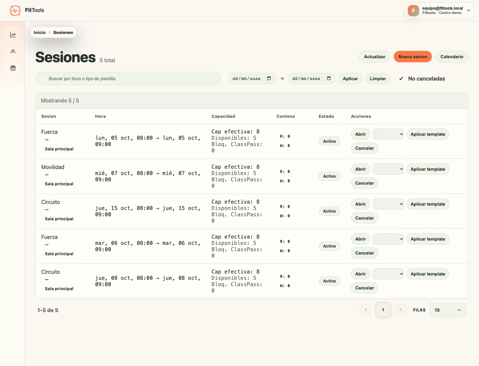479x366 pixels.
Task: Click the start date input field
Action: coord(252,79)
